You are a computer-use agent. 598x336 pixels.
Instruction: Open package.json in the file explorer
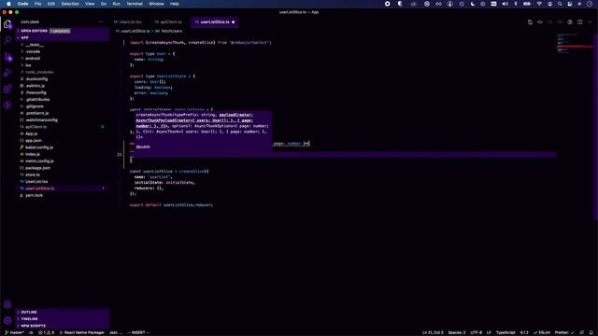point(63,168)
